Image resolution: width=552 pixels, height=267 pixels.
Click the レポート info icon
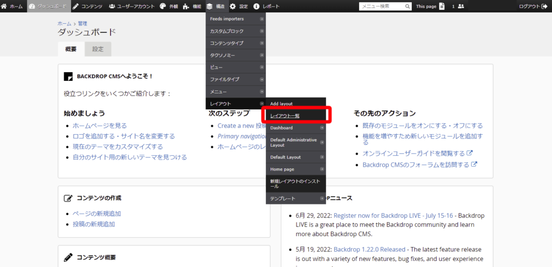(256, 6)
